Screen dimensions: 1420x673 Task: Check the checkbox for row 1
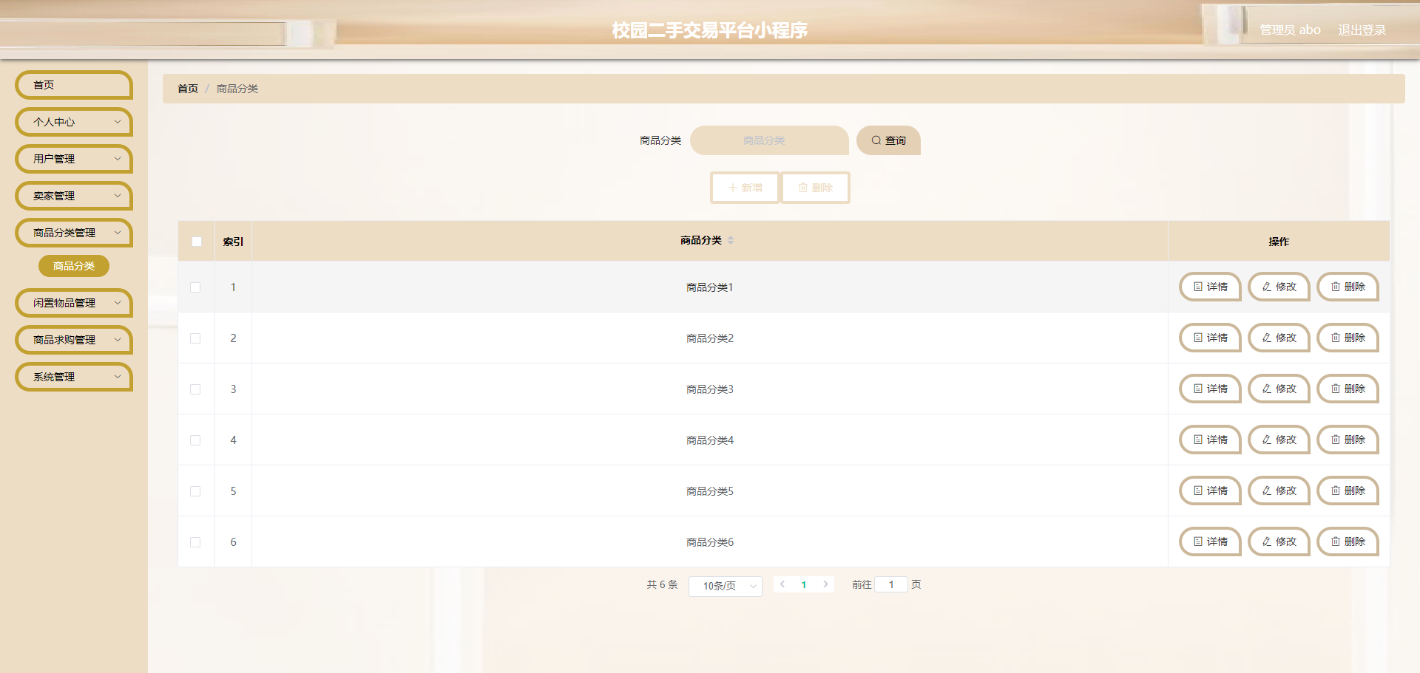pyautogui.click(x=195, y=287)
